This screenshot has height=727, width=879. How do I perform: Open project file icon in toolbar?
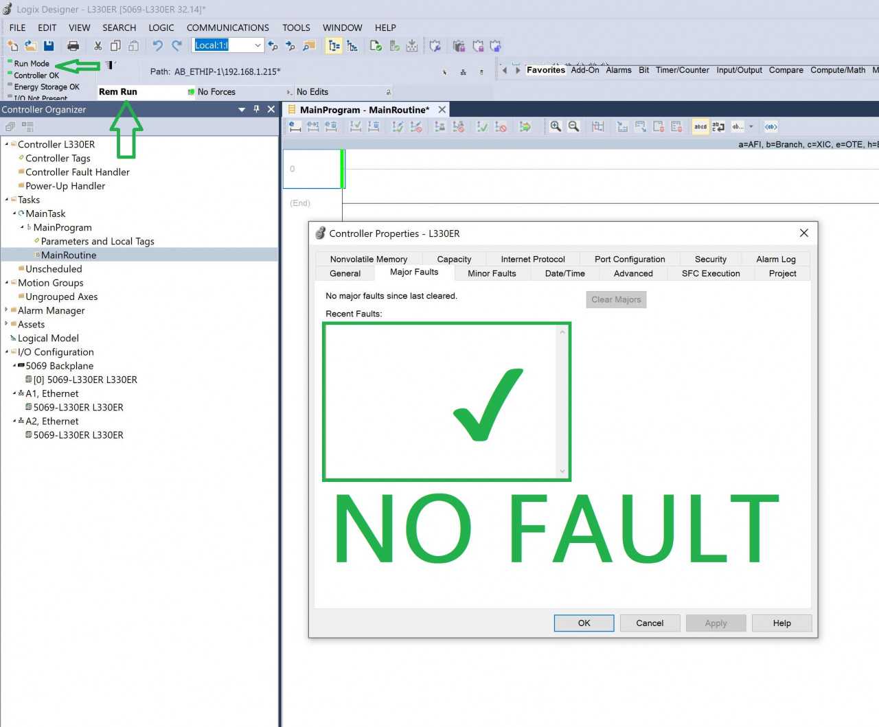[31, 45]
